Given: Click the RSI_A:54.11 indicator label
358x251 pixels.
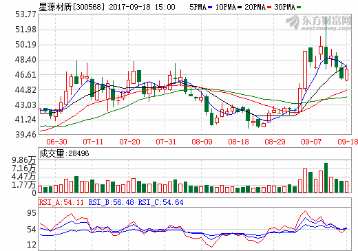Looking at the screenshot, I should (x=61, y=202).
